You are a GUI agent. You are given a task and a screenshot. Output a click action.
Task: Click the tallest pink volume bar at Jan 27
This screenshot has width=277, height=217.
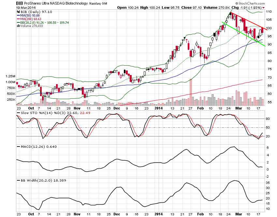pyautogui.click(x=191, y=92)
